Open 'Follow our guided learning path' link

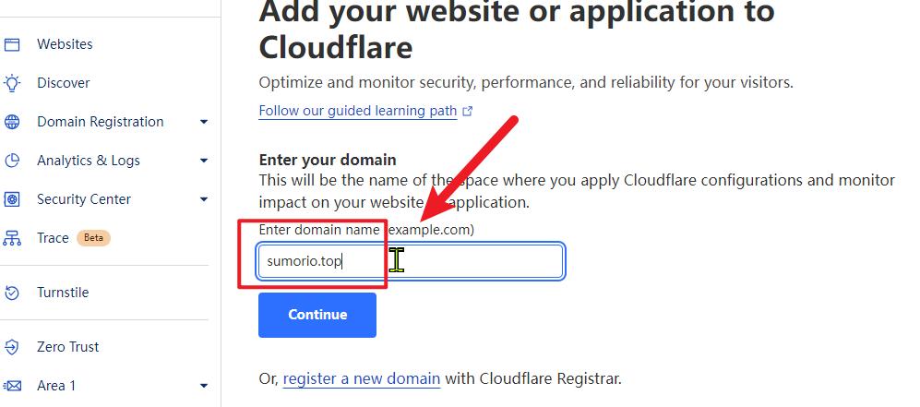click(x=357, y=111)
